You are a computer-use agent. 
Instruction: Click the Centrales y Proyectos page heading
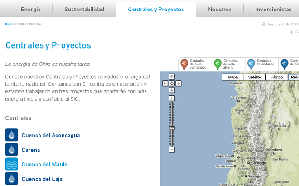[x=48, y=45]
